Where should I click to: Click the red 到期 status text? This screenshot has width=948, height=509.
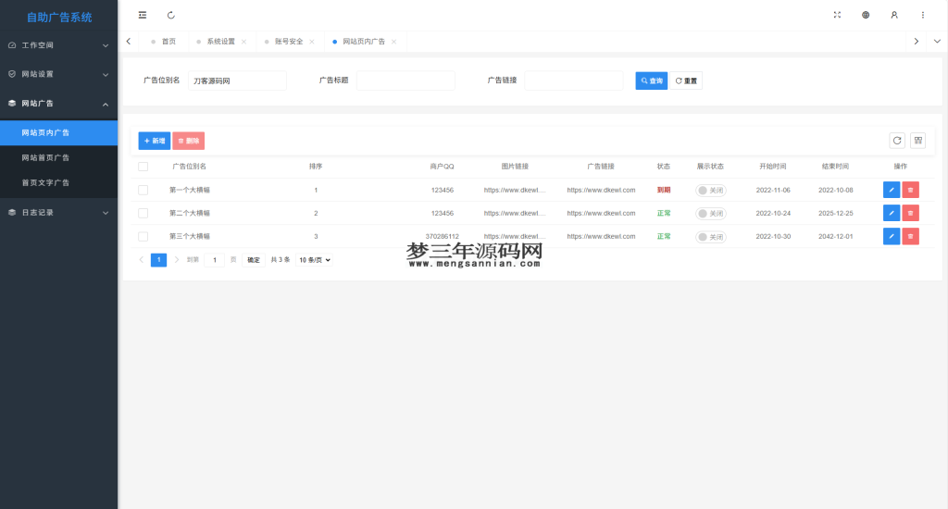pyautogui.click(x=664, y=190)
